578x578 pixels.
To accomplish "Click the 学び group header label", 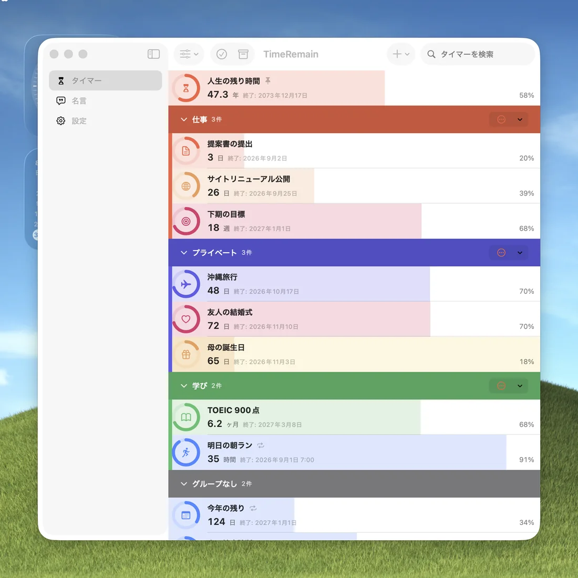I will pos(200,386).
